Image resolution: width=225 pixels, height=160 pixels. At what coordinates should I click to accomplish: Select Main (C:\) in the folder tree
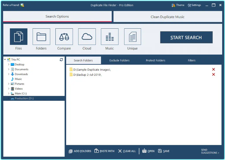(21, 93)
